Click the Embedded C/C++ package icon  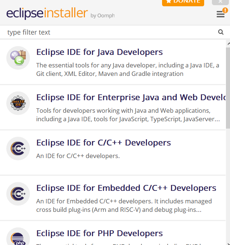(x=18, y=194)
